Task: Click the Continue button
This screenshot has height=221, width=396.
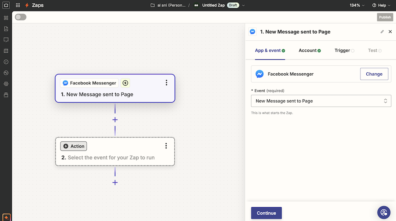Action: coord(266,213)
